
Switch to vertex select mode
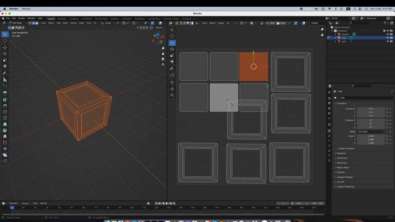pyautogui.click(x=30, y=23)
